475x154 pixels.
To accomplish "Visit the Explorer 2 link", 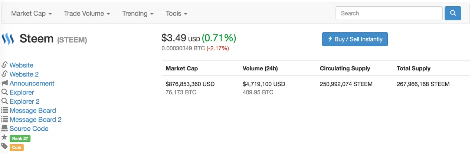I will [x=24, y=101].
